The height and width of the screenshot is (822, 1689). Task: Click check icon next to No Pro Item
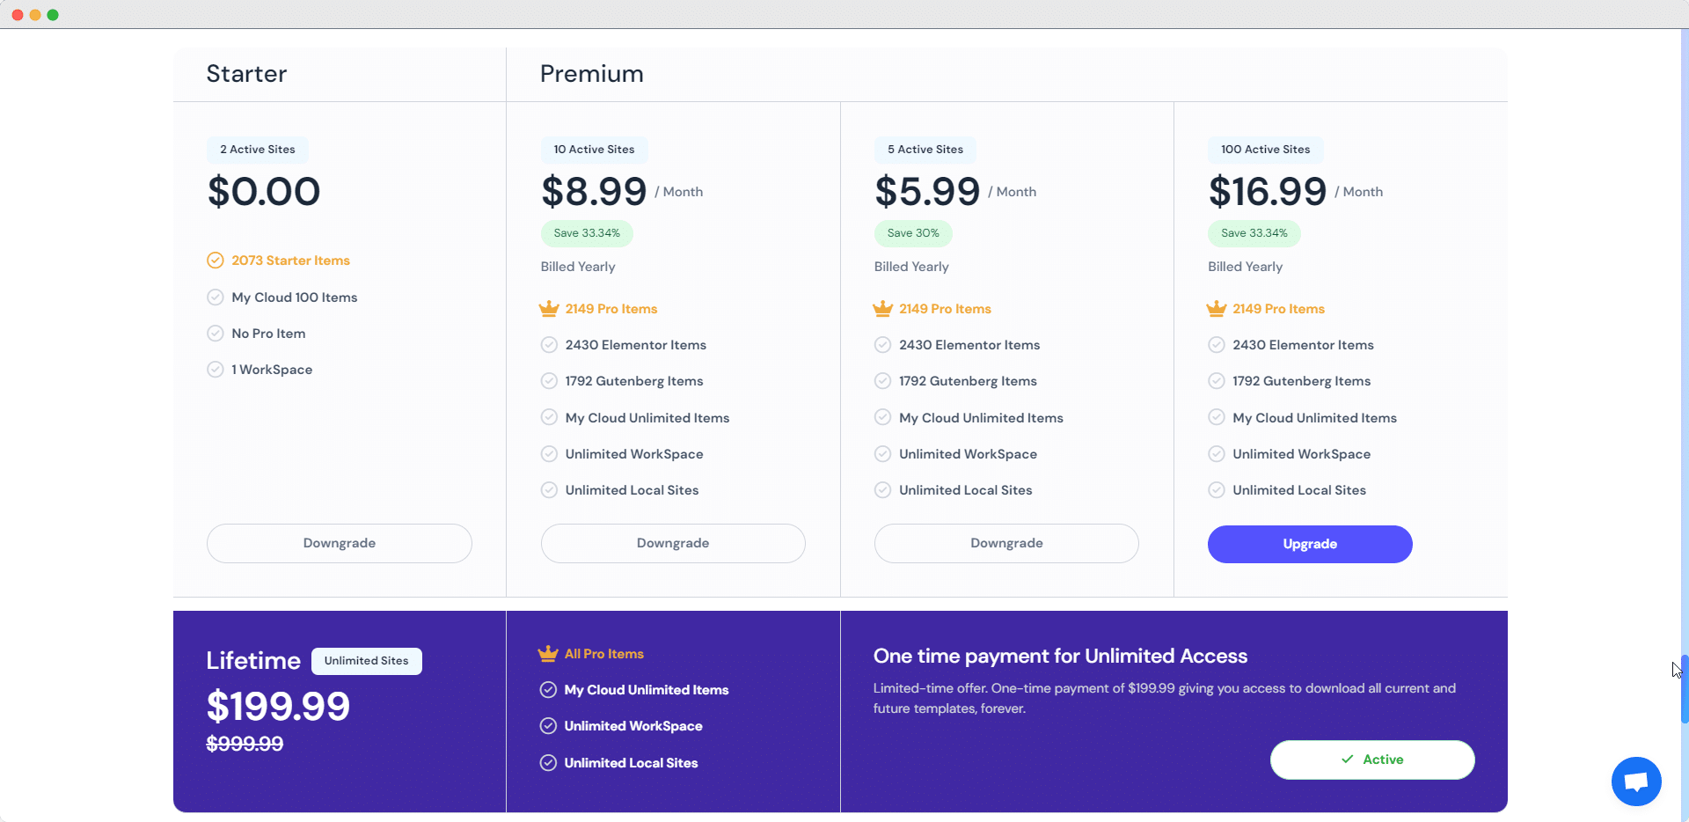[x=216, y=334]
